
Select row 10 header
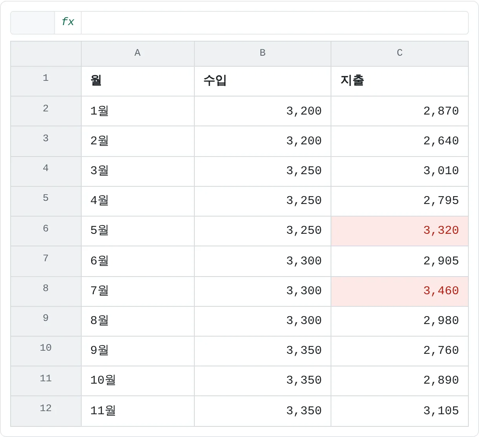coord(46,351)
